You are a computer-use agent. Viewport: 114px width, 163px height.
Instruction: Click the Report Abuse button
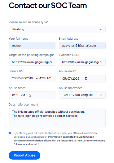24,155
